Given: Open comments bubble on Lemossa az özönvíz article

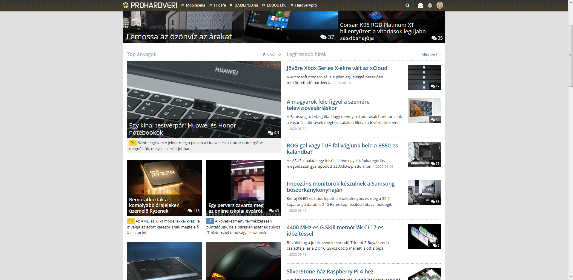Looking at the screenshot, I should coord(327,37).
